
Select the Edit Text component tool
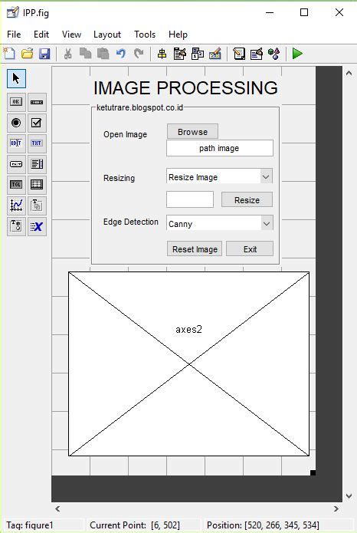point(16,143)
